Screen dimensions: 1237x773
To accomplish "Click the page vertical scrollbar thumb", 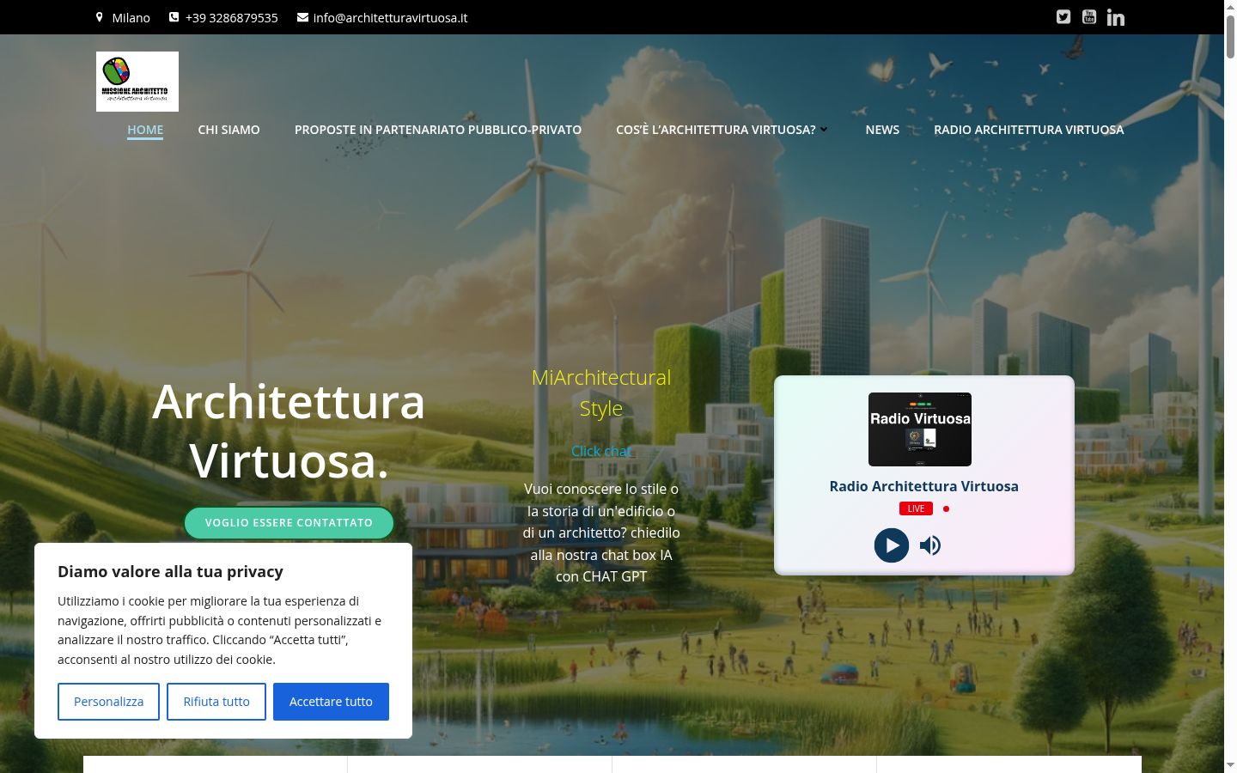I will (1230, 38).
